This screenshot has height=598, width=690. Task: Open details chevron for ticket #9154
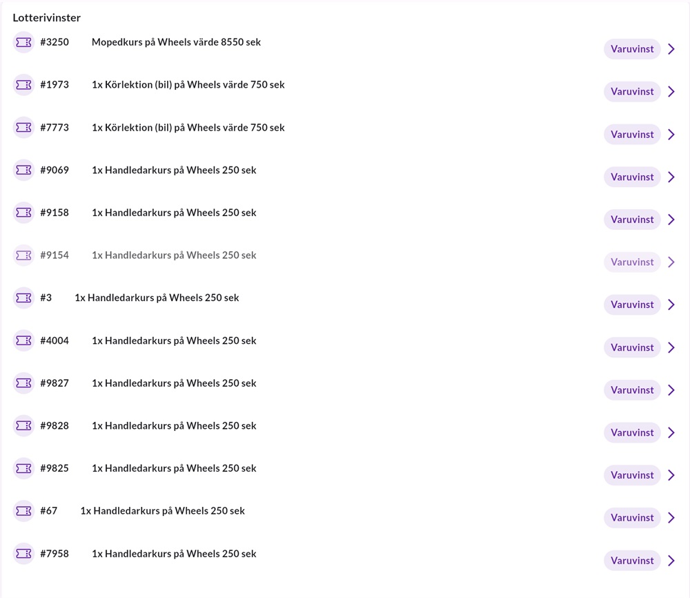click(x=671, y=262)
